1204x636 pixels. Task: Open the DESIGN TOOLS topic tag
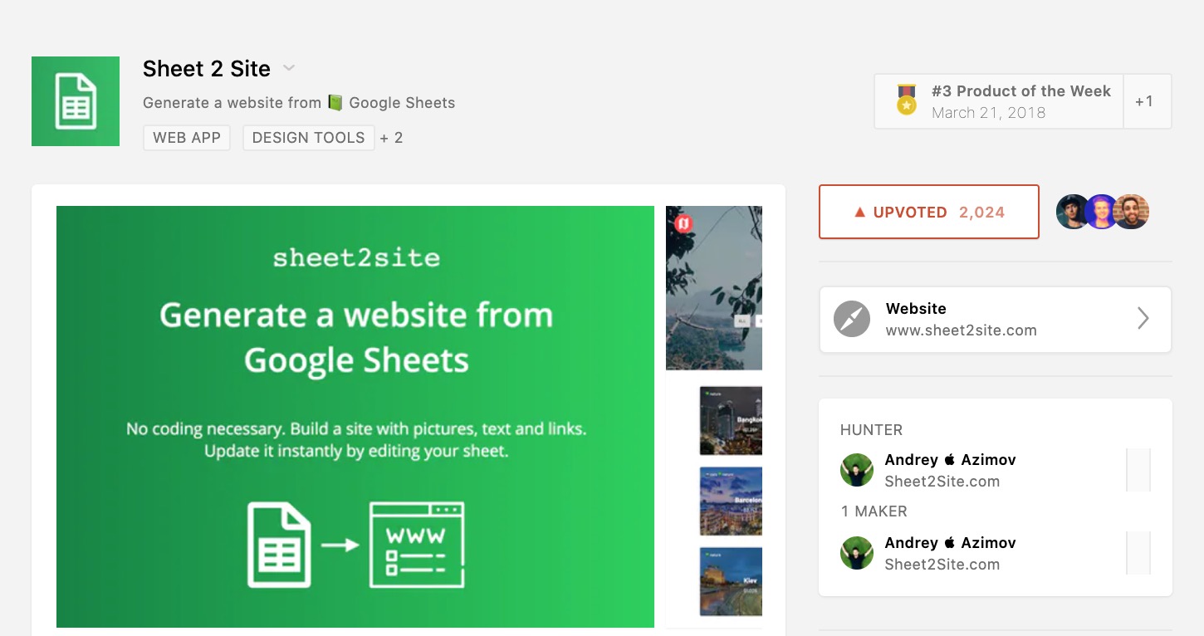pyautogui.click(x=308, y=138)
